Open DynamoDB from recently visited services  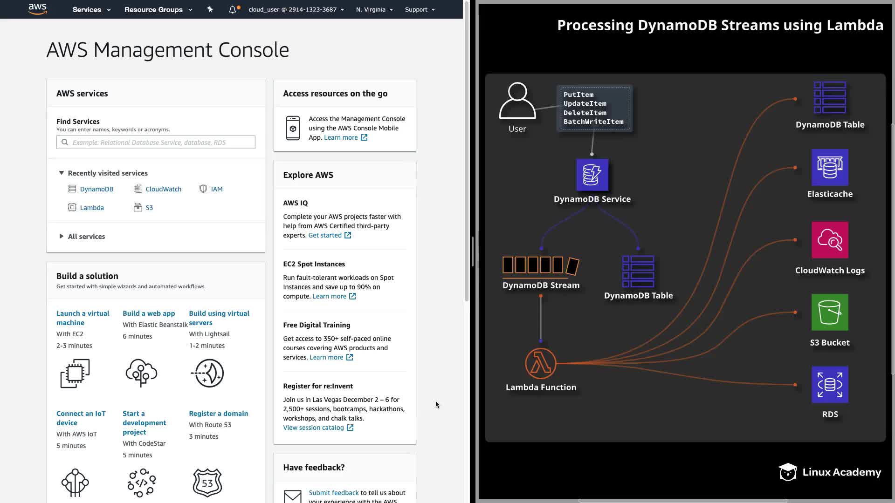click(96, 189)
